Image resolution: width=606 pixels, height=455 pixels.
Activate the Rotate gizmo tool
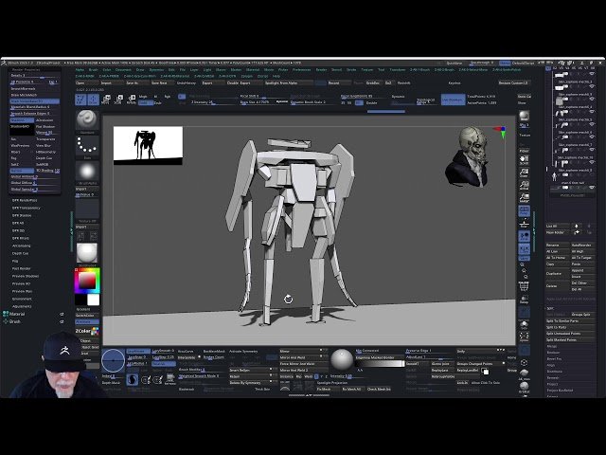pos(132,100)
